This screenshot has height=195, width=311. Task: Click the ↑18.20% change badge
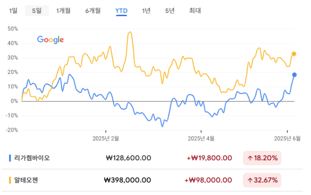(x=262, y=158)
